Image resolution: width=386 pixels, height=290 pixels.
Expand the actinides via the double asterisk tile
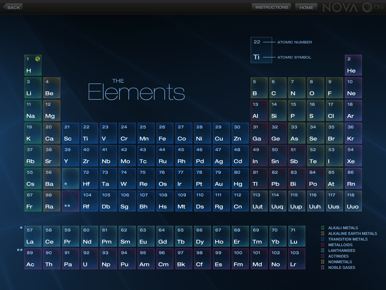pyautogui.click(x=70, y=201)
